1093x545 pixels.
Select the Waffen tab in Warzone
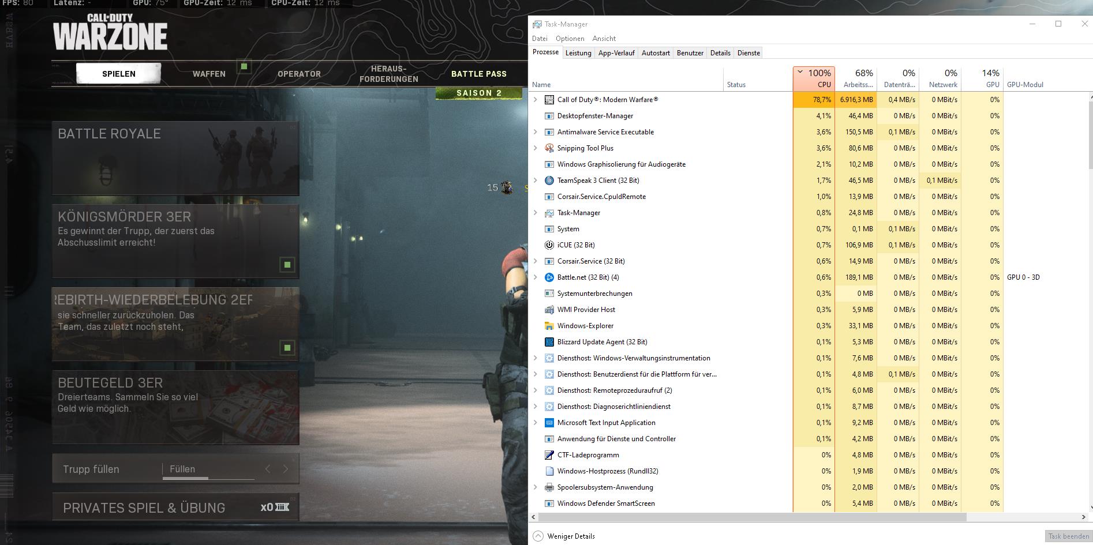click(209, 74)
